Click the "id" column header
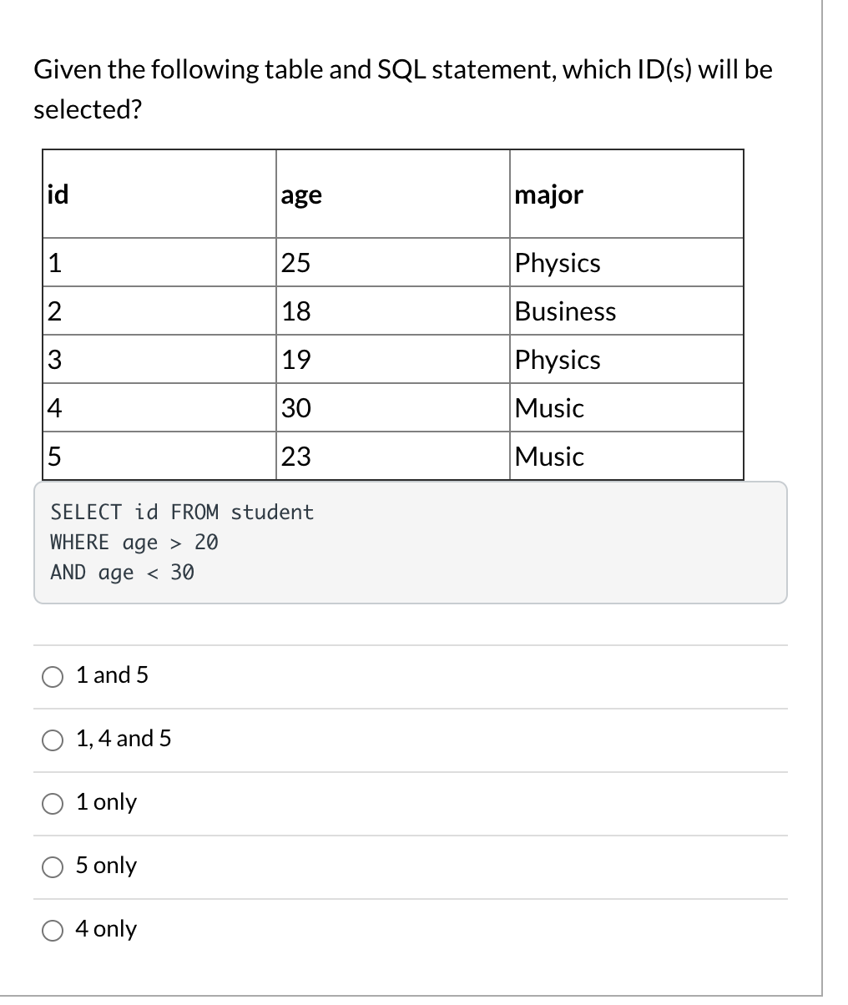The height and width of the screenshot is (1005, 848). point(55,194)
